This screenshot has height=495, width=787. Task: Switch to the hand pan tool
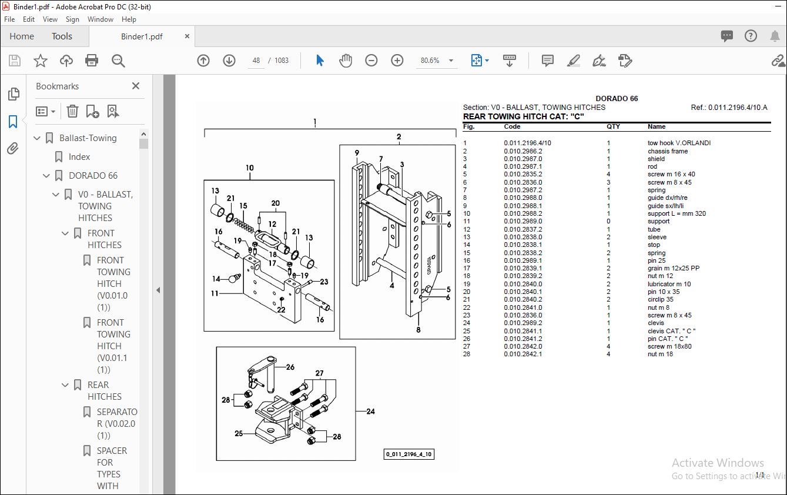(346, 61)
